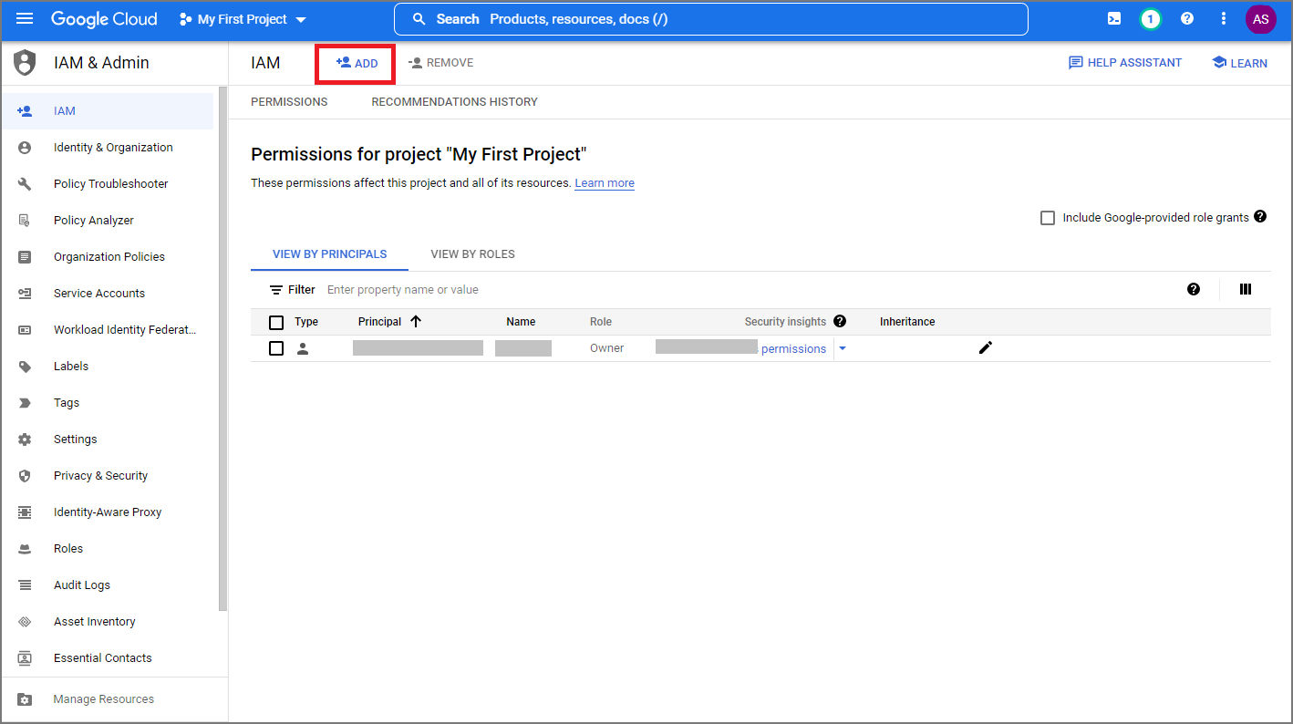Screen dimensions: 1293x724
Task: Click the Labels tag icon
Action: 25,367
